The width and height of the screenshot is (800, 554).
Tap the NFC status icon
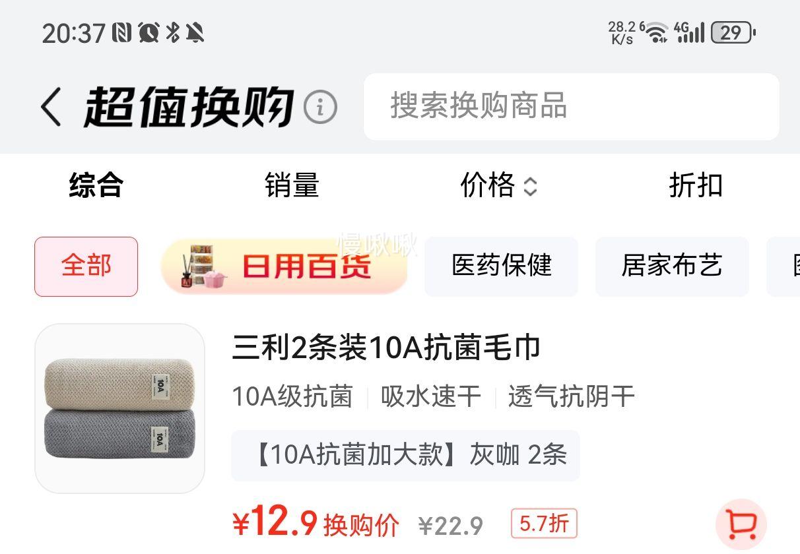coord(122,32)
